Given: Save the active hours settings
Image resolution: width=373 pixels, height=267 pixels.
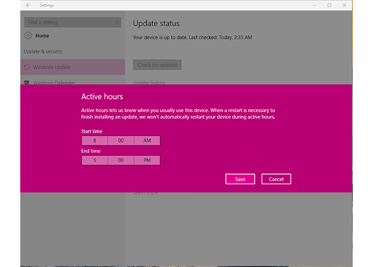Looking at the screenshot, I should pyautogui.click(x=240, y=179).
